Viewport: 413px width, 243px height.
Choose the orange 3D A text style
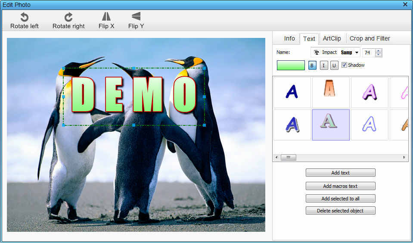click(x=331, y=93)
